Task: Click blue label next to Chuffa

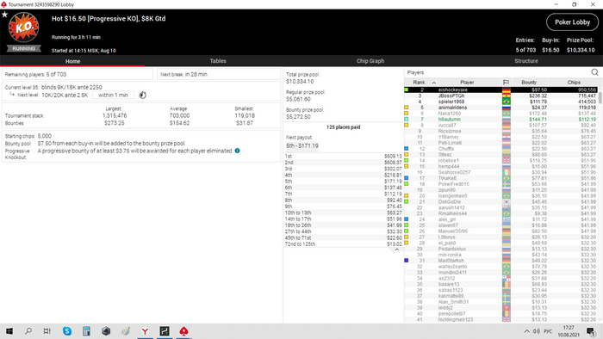Action: point(406,149)
